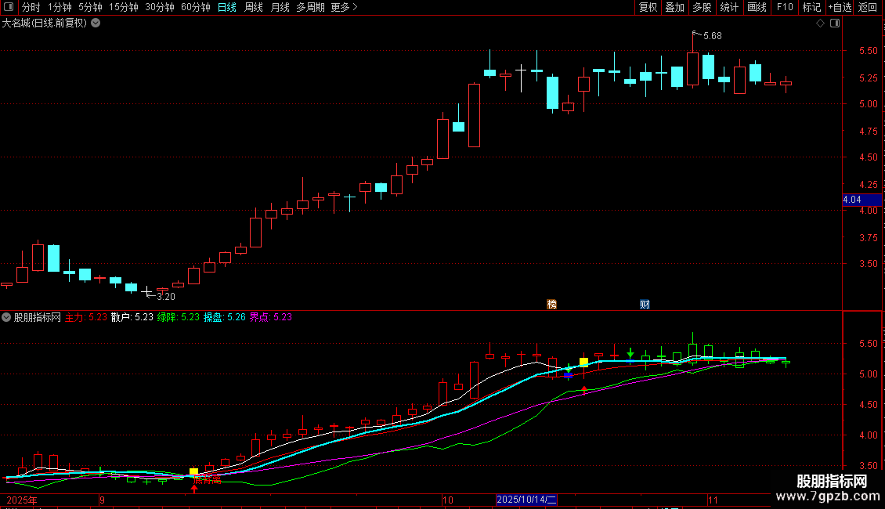Click the 界点: 5.23 indicator value
This screenshot has width=885, height=509.
(x=271, y=317)
